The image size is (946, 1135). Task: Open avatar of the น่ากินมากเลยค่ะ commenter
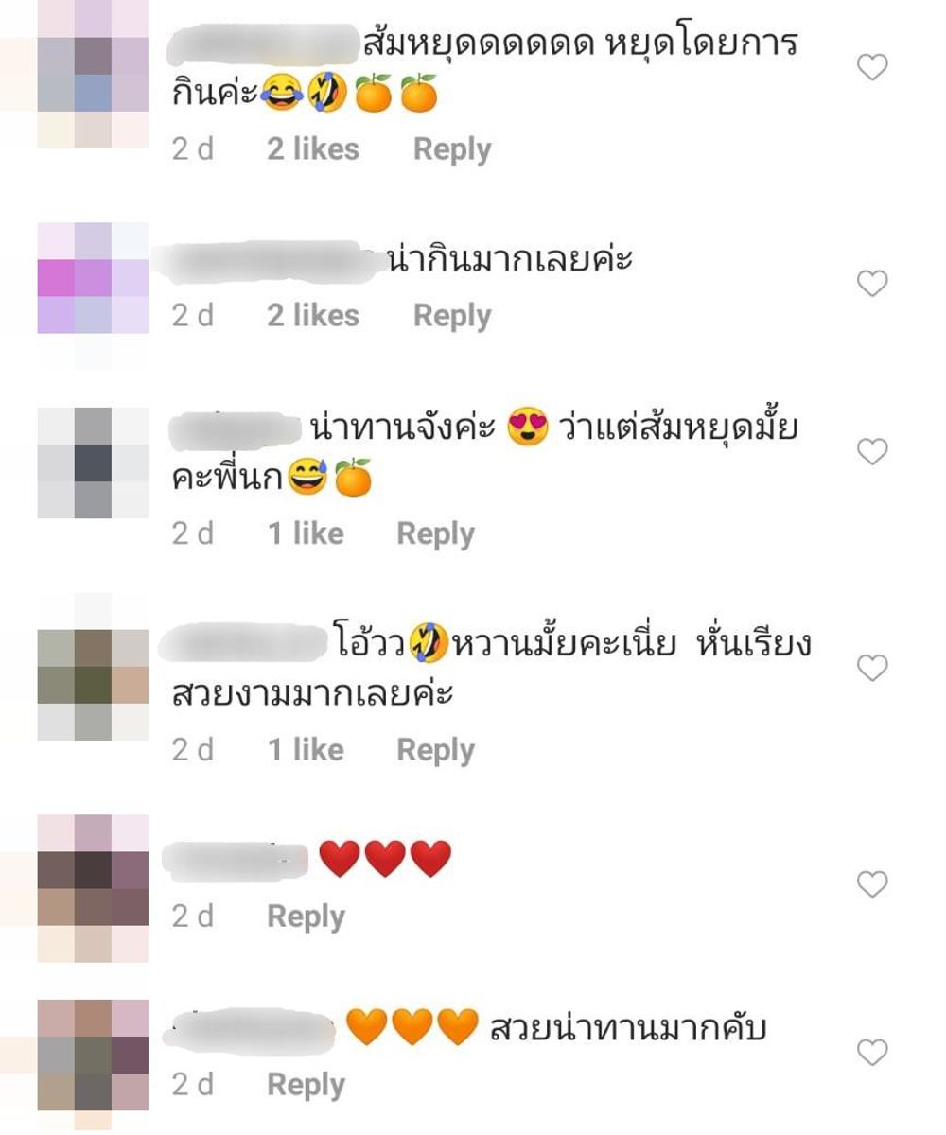(x=93, y=278)
